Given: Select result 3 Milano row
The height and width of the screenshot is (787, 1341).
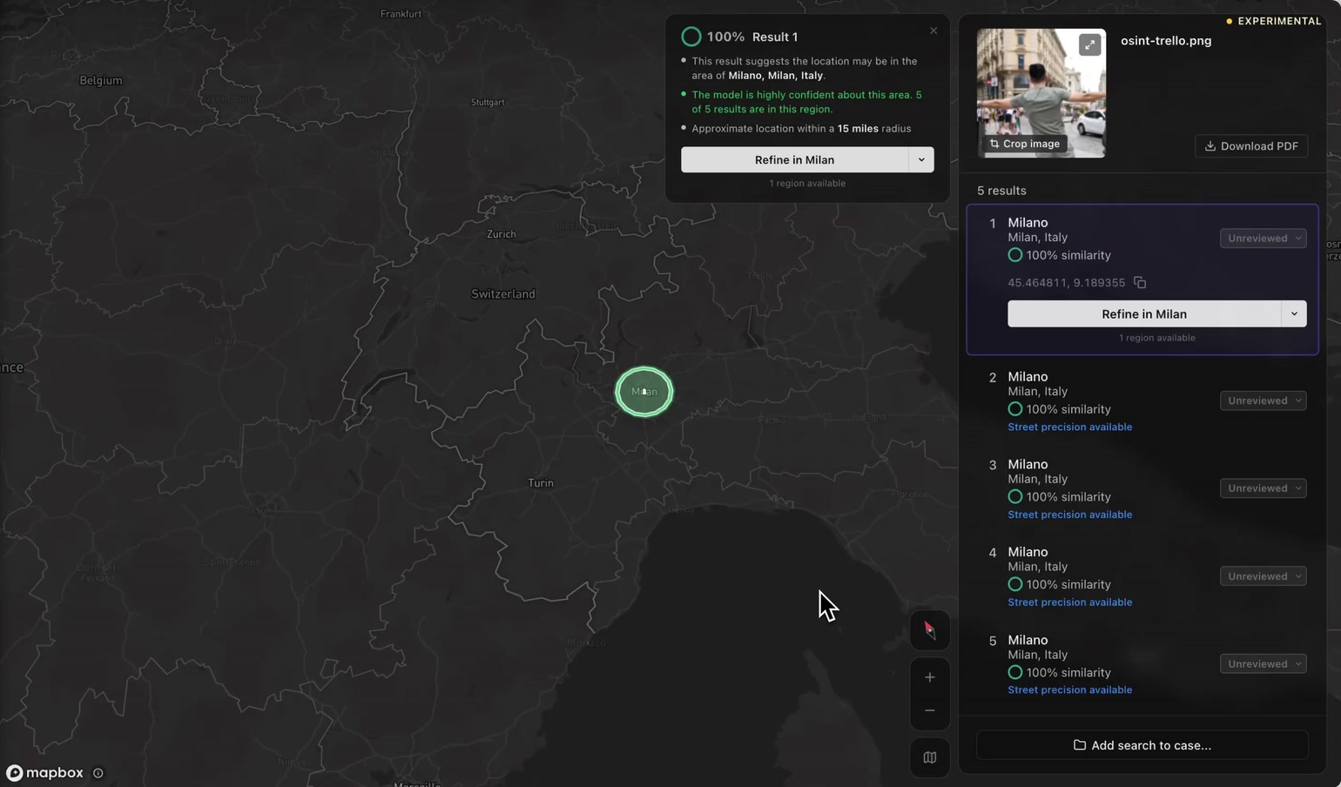Looking at the screenshot, I should [x=1142, y=488].
